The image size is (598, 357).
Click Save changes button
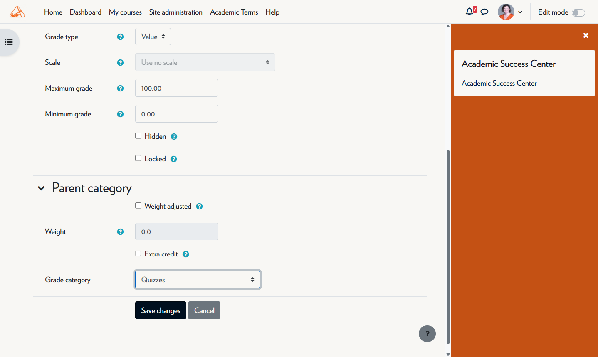[x=161, y=310]
